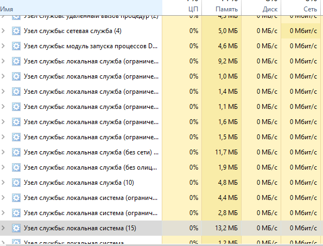Expand the сетевая служба (4) group
The image size is (323, 246).
(x=3, y=31)
